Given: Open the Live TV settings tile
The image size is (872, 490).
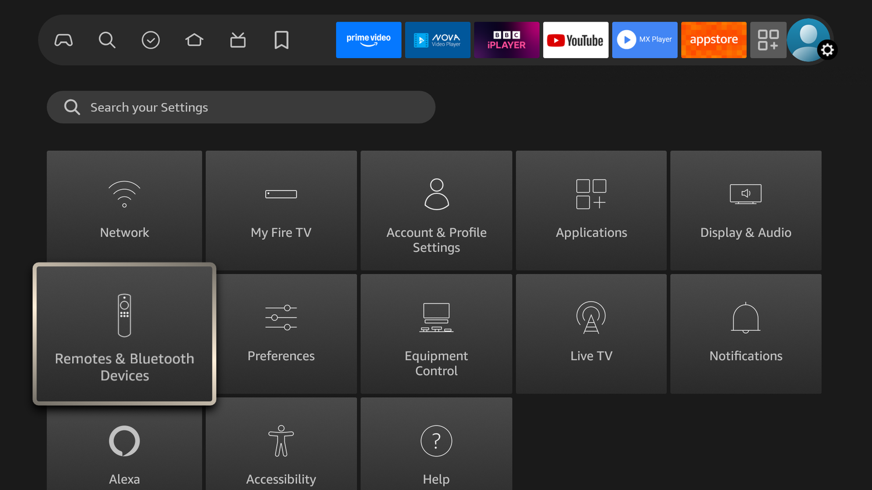Looking at the screenshot, I should (x=591, y=334).
